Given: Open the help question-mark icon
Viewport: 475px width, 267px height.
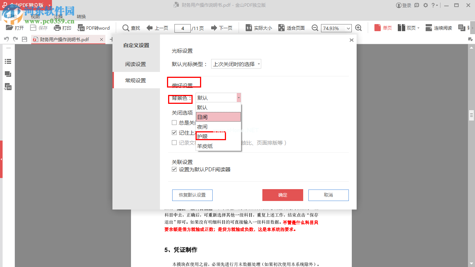Looking at the screenshot, I should [x=433, y=5].
